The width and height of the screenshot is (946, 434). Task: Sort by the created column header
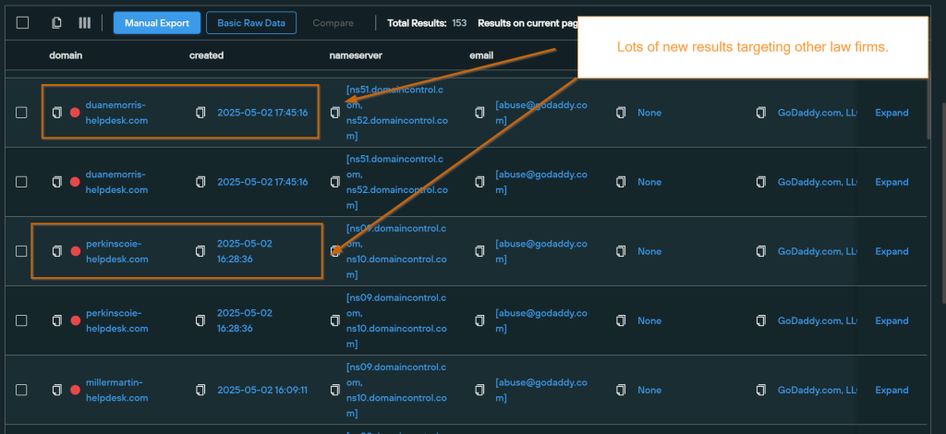click(206, 55)
